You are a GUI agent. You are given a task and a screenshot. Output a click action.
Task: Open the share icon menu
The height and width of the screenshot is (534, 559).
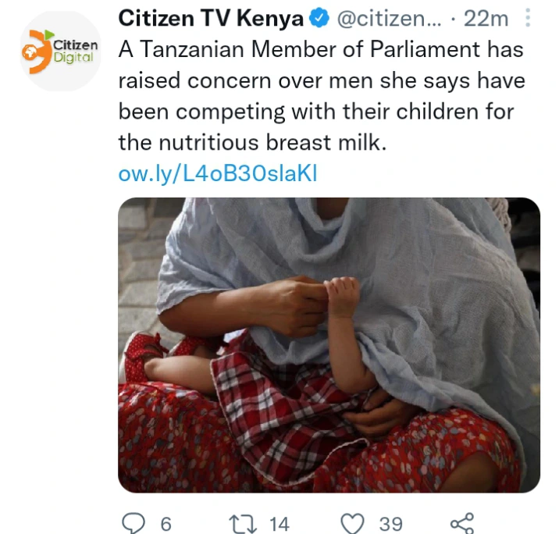click(462, 523)
